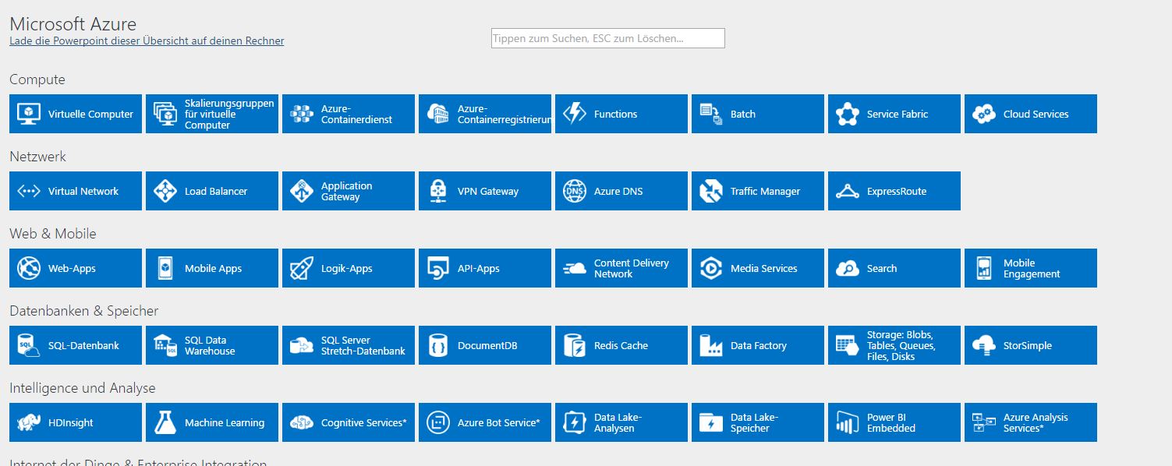Click the Skalierungsgruppen für virtuelle Computer icon
This screenshot has height=466, width=1172.
(165, 114)
